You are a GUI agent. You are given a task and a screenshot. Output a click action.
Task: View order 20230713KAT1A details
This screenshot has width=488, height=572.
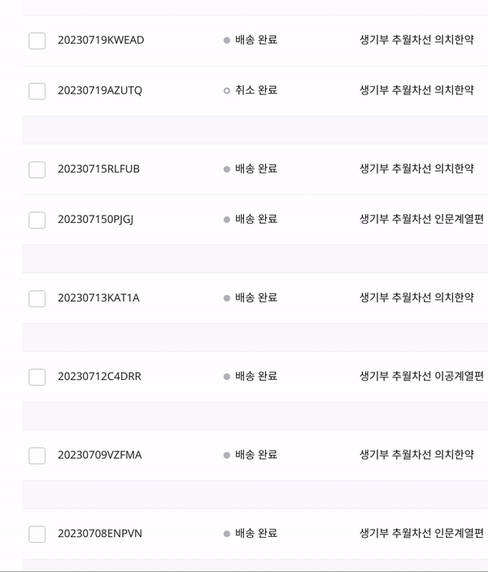click(98, 298)
